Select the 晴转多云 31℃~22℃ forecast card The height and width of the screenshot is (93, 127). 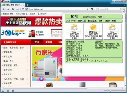click(93, 31)
